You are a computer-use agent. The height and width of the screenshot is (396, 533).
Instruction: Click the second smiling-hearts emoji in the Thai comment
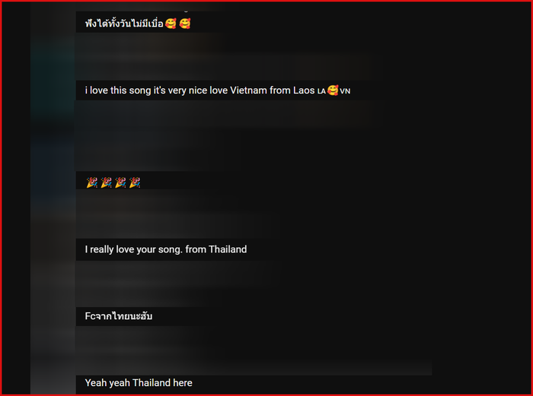(x=185, y=24)
